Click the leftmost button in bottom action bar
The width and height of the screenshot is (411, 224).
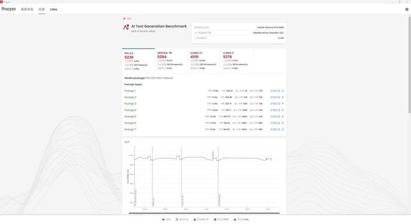point(166,219)
